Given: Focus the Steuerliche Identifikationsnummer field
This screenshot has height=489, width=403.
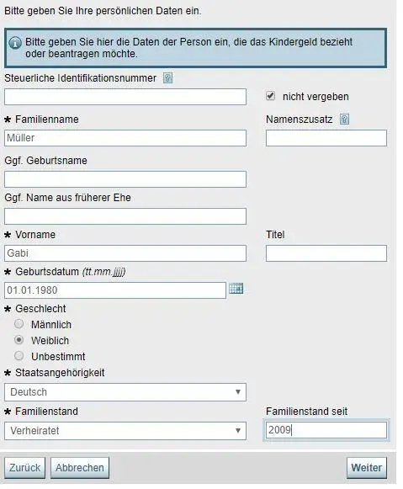Looking at the screenshot, I should click(x=125, y=97).
